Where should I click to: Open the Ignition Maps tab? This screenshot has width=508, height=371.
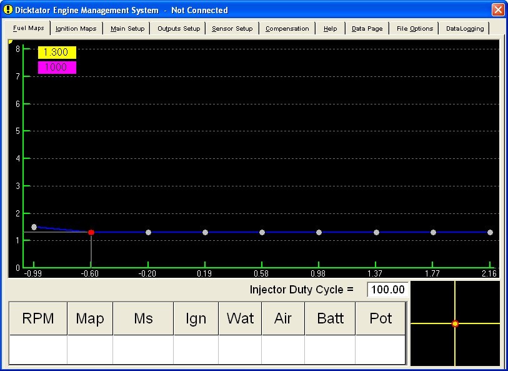click(x=76, y=29)
